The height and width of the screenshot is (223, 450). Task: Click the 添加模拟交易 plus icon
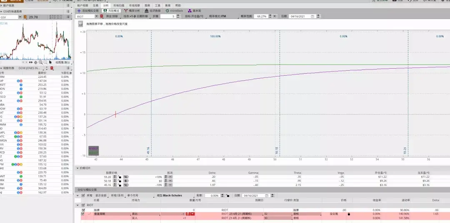[79, 10]
